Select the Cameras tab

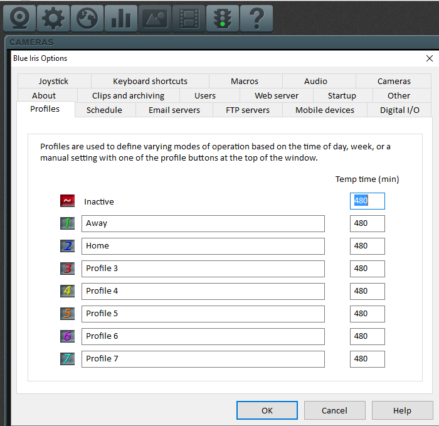click(x=394, y=81)
